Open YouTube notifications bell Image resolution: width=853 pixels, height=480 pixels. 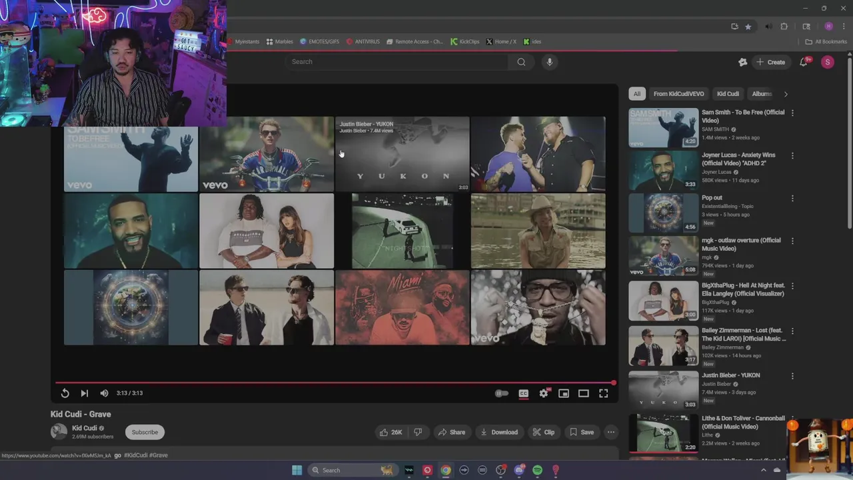click(804, 62)
